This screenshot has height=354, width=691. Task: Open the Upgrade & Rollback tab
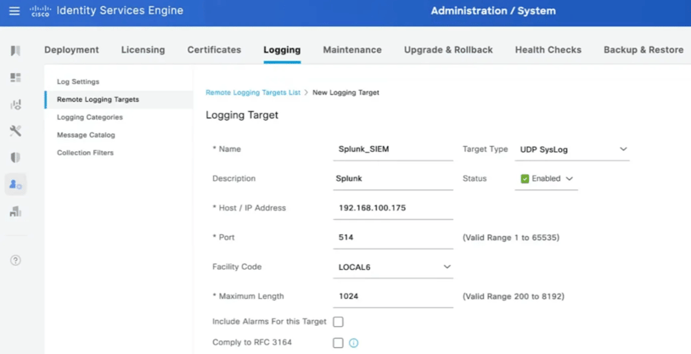pyautogui.click(x=448, y=50)
